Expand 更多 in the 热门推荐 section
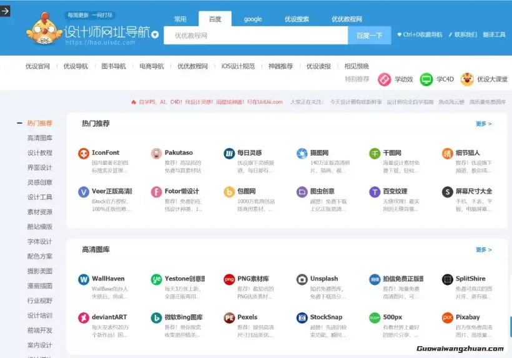 (484, 124)
